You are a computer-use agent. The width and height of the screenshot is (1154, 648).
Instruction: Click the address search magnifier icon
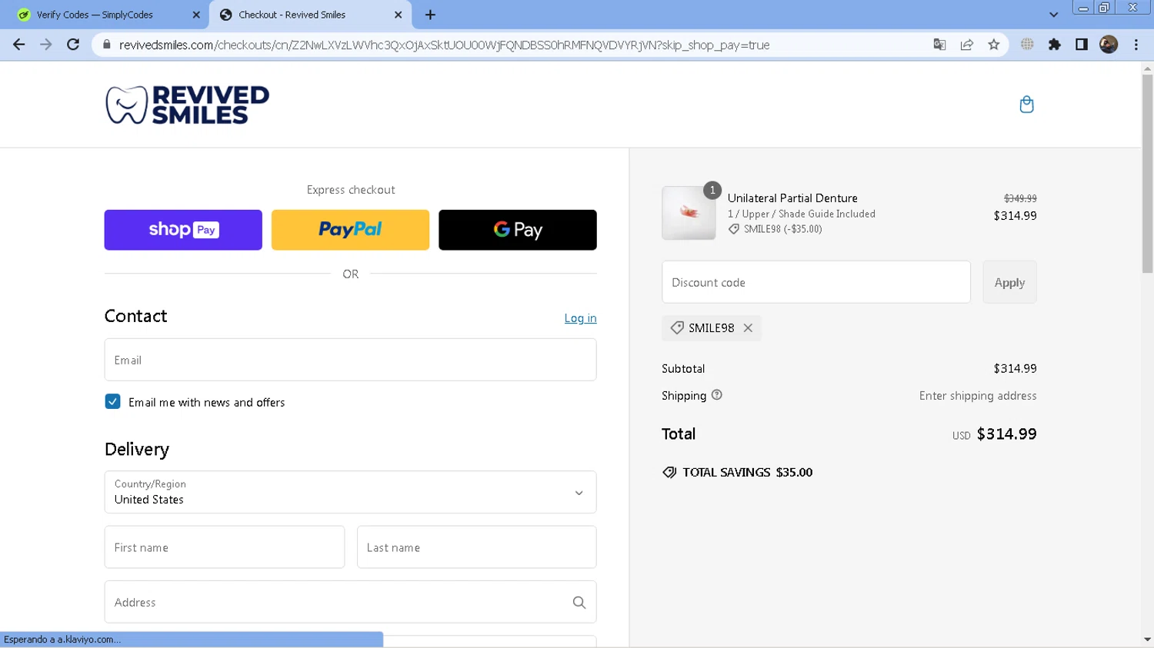(x=579, y=603)
